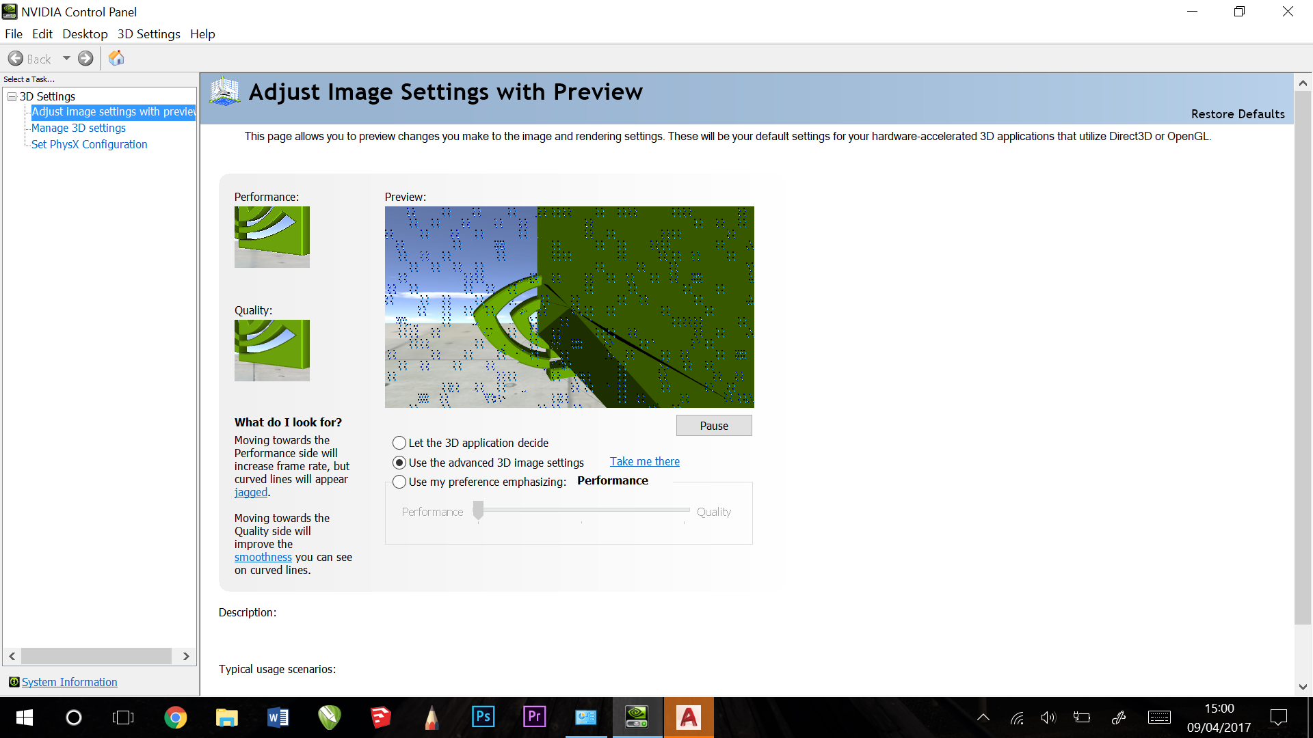The height and width of the screenshot is (738, 1313).
Task: Collapse the 3D Settings tree node
Action: coord(12,96)
